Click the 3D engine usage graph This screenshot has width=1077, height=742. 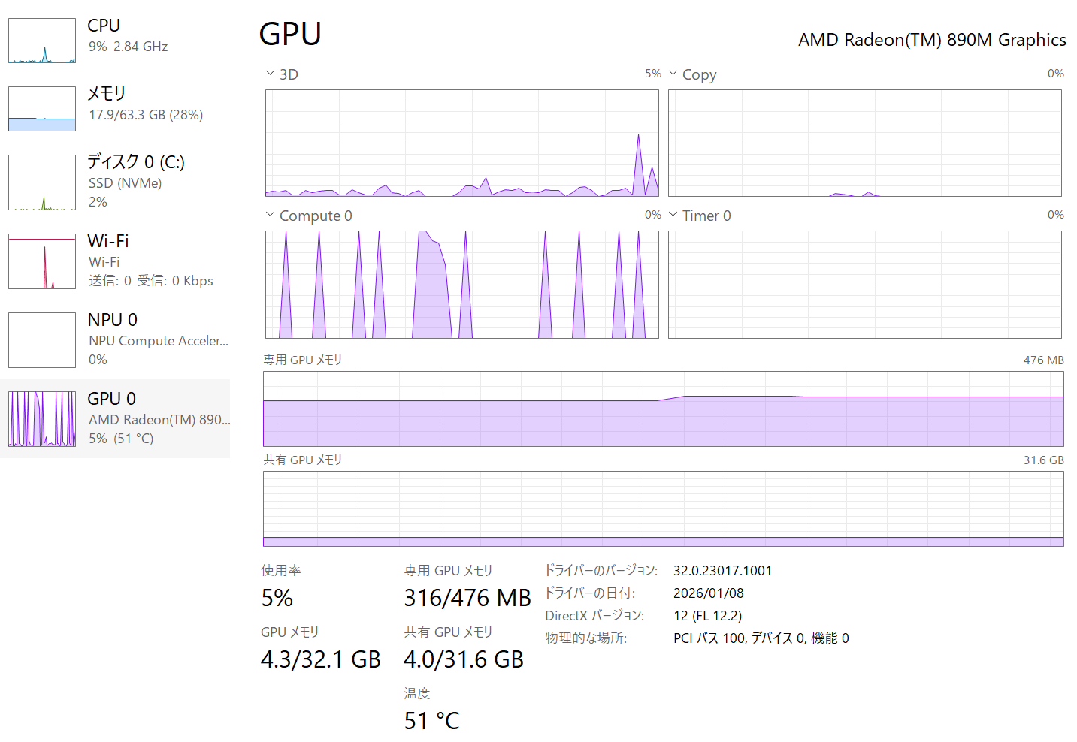coord(461,143)
